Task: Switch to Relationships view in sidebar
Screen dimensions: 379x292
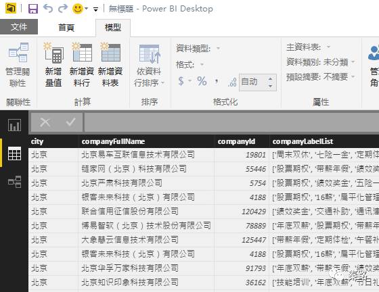Action: click(x=14, y=182)
